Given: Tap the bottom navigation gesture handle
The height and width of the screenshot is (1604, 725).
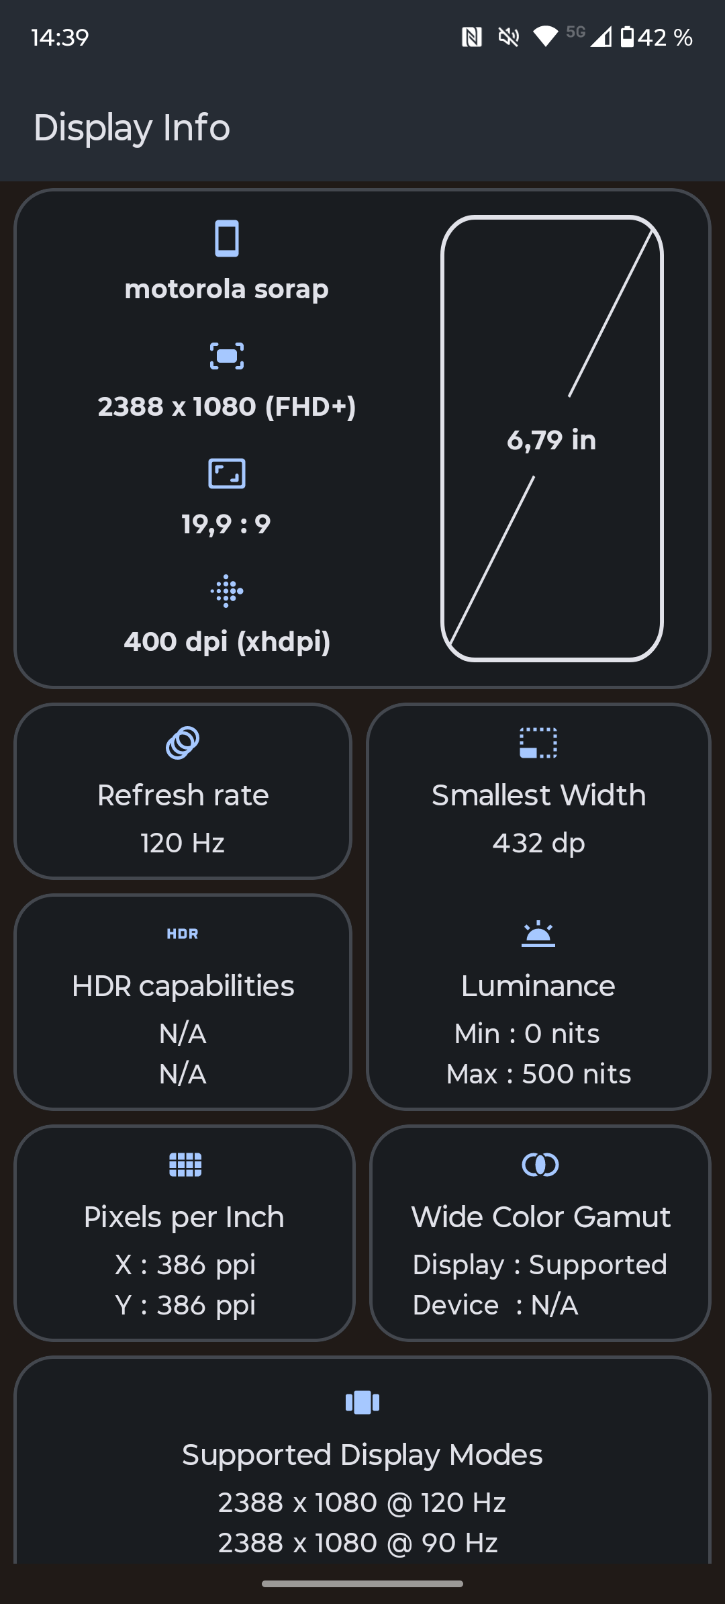Looking at the screenshot, I should (x=362, y=1584).
